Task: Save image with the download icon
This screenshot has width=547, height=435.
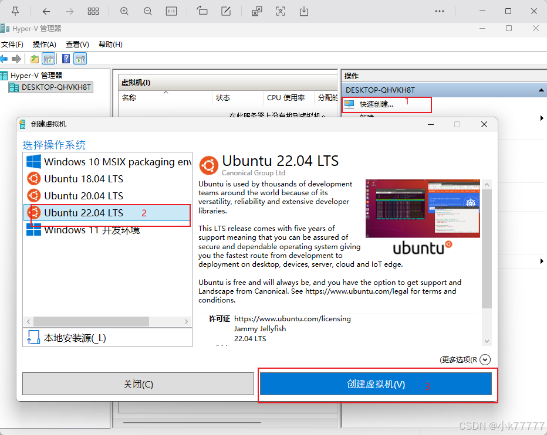Action: tap(304, 11)
